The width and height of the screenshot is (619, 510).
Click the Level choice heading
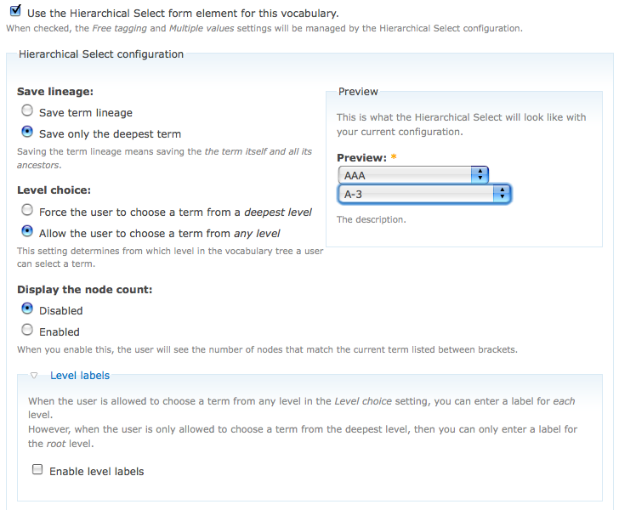pos(54,190)
